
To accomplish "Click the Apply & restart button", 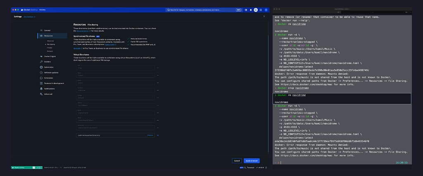I will coord(252,160).
